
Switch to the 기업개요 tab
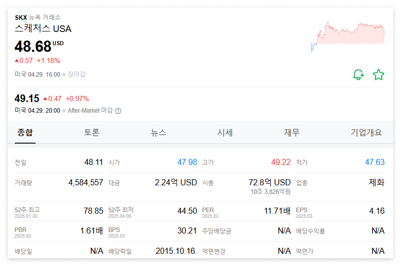pyautogui.click(x=366, y=132)
